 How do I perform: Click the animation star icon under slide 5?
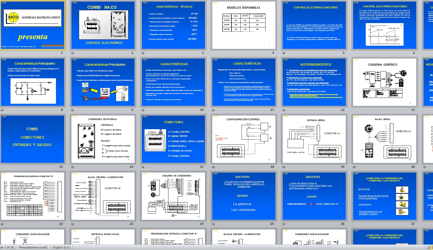coord(284,53)
